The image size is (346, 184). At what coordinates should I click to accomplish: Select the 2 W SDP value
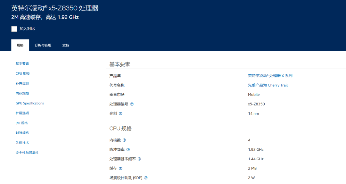251,178
